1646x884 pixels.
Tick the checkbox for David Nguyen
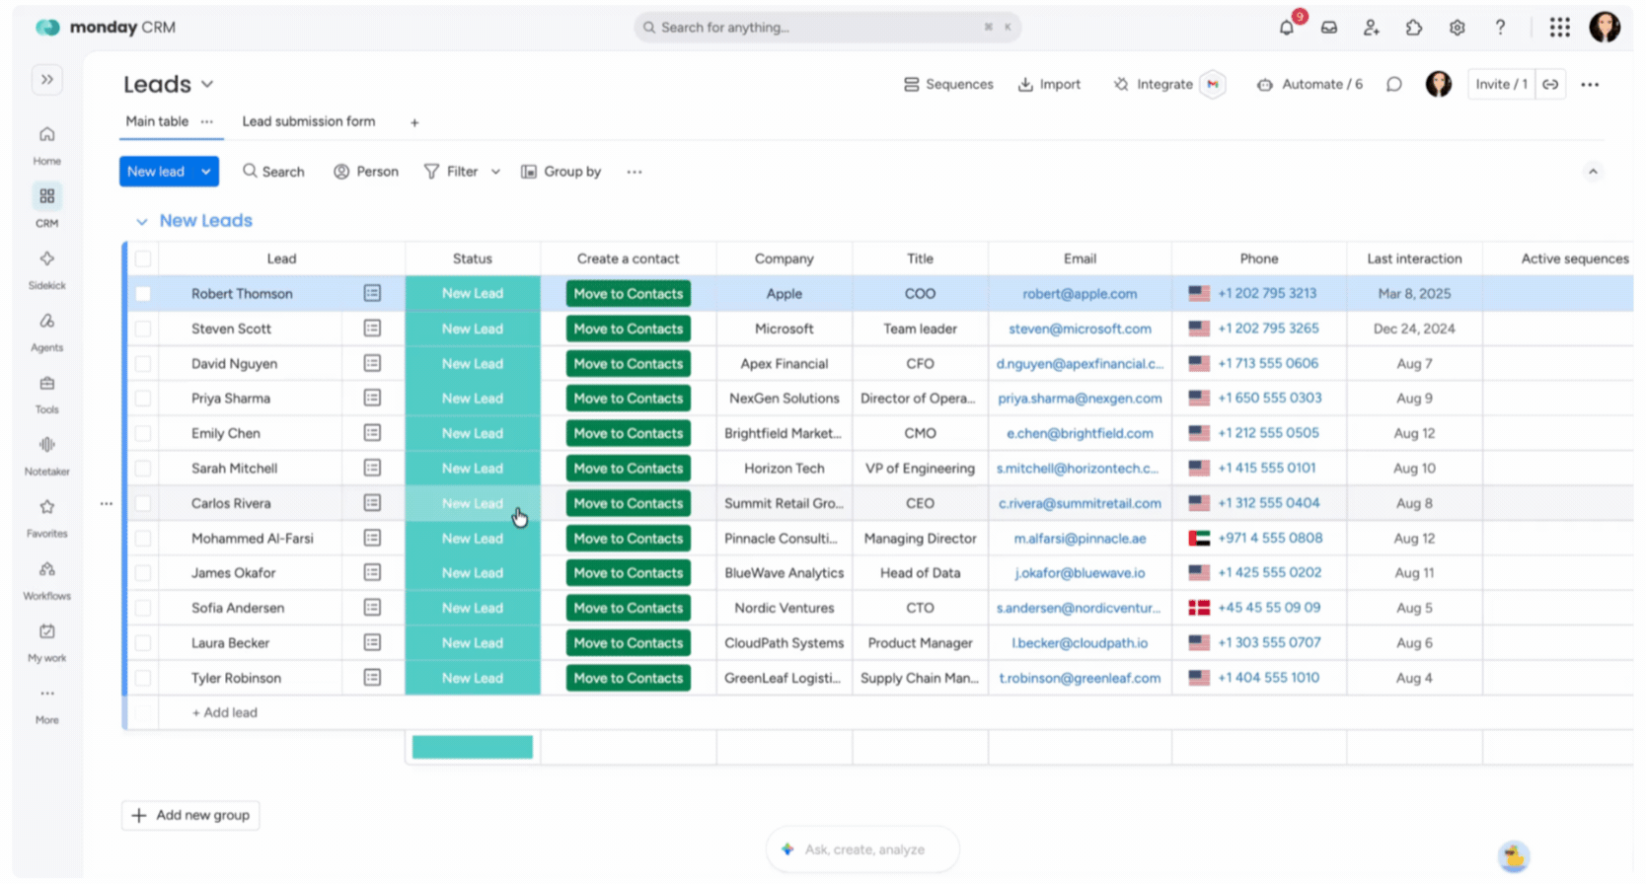click(143, 363)
